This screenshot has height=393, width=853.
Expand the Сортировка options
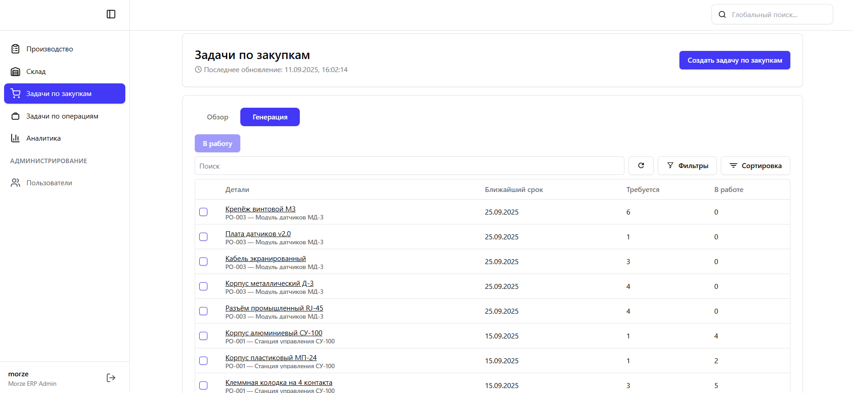click(x=755, y=166)
